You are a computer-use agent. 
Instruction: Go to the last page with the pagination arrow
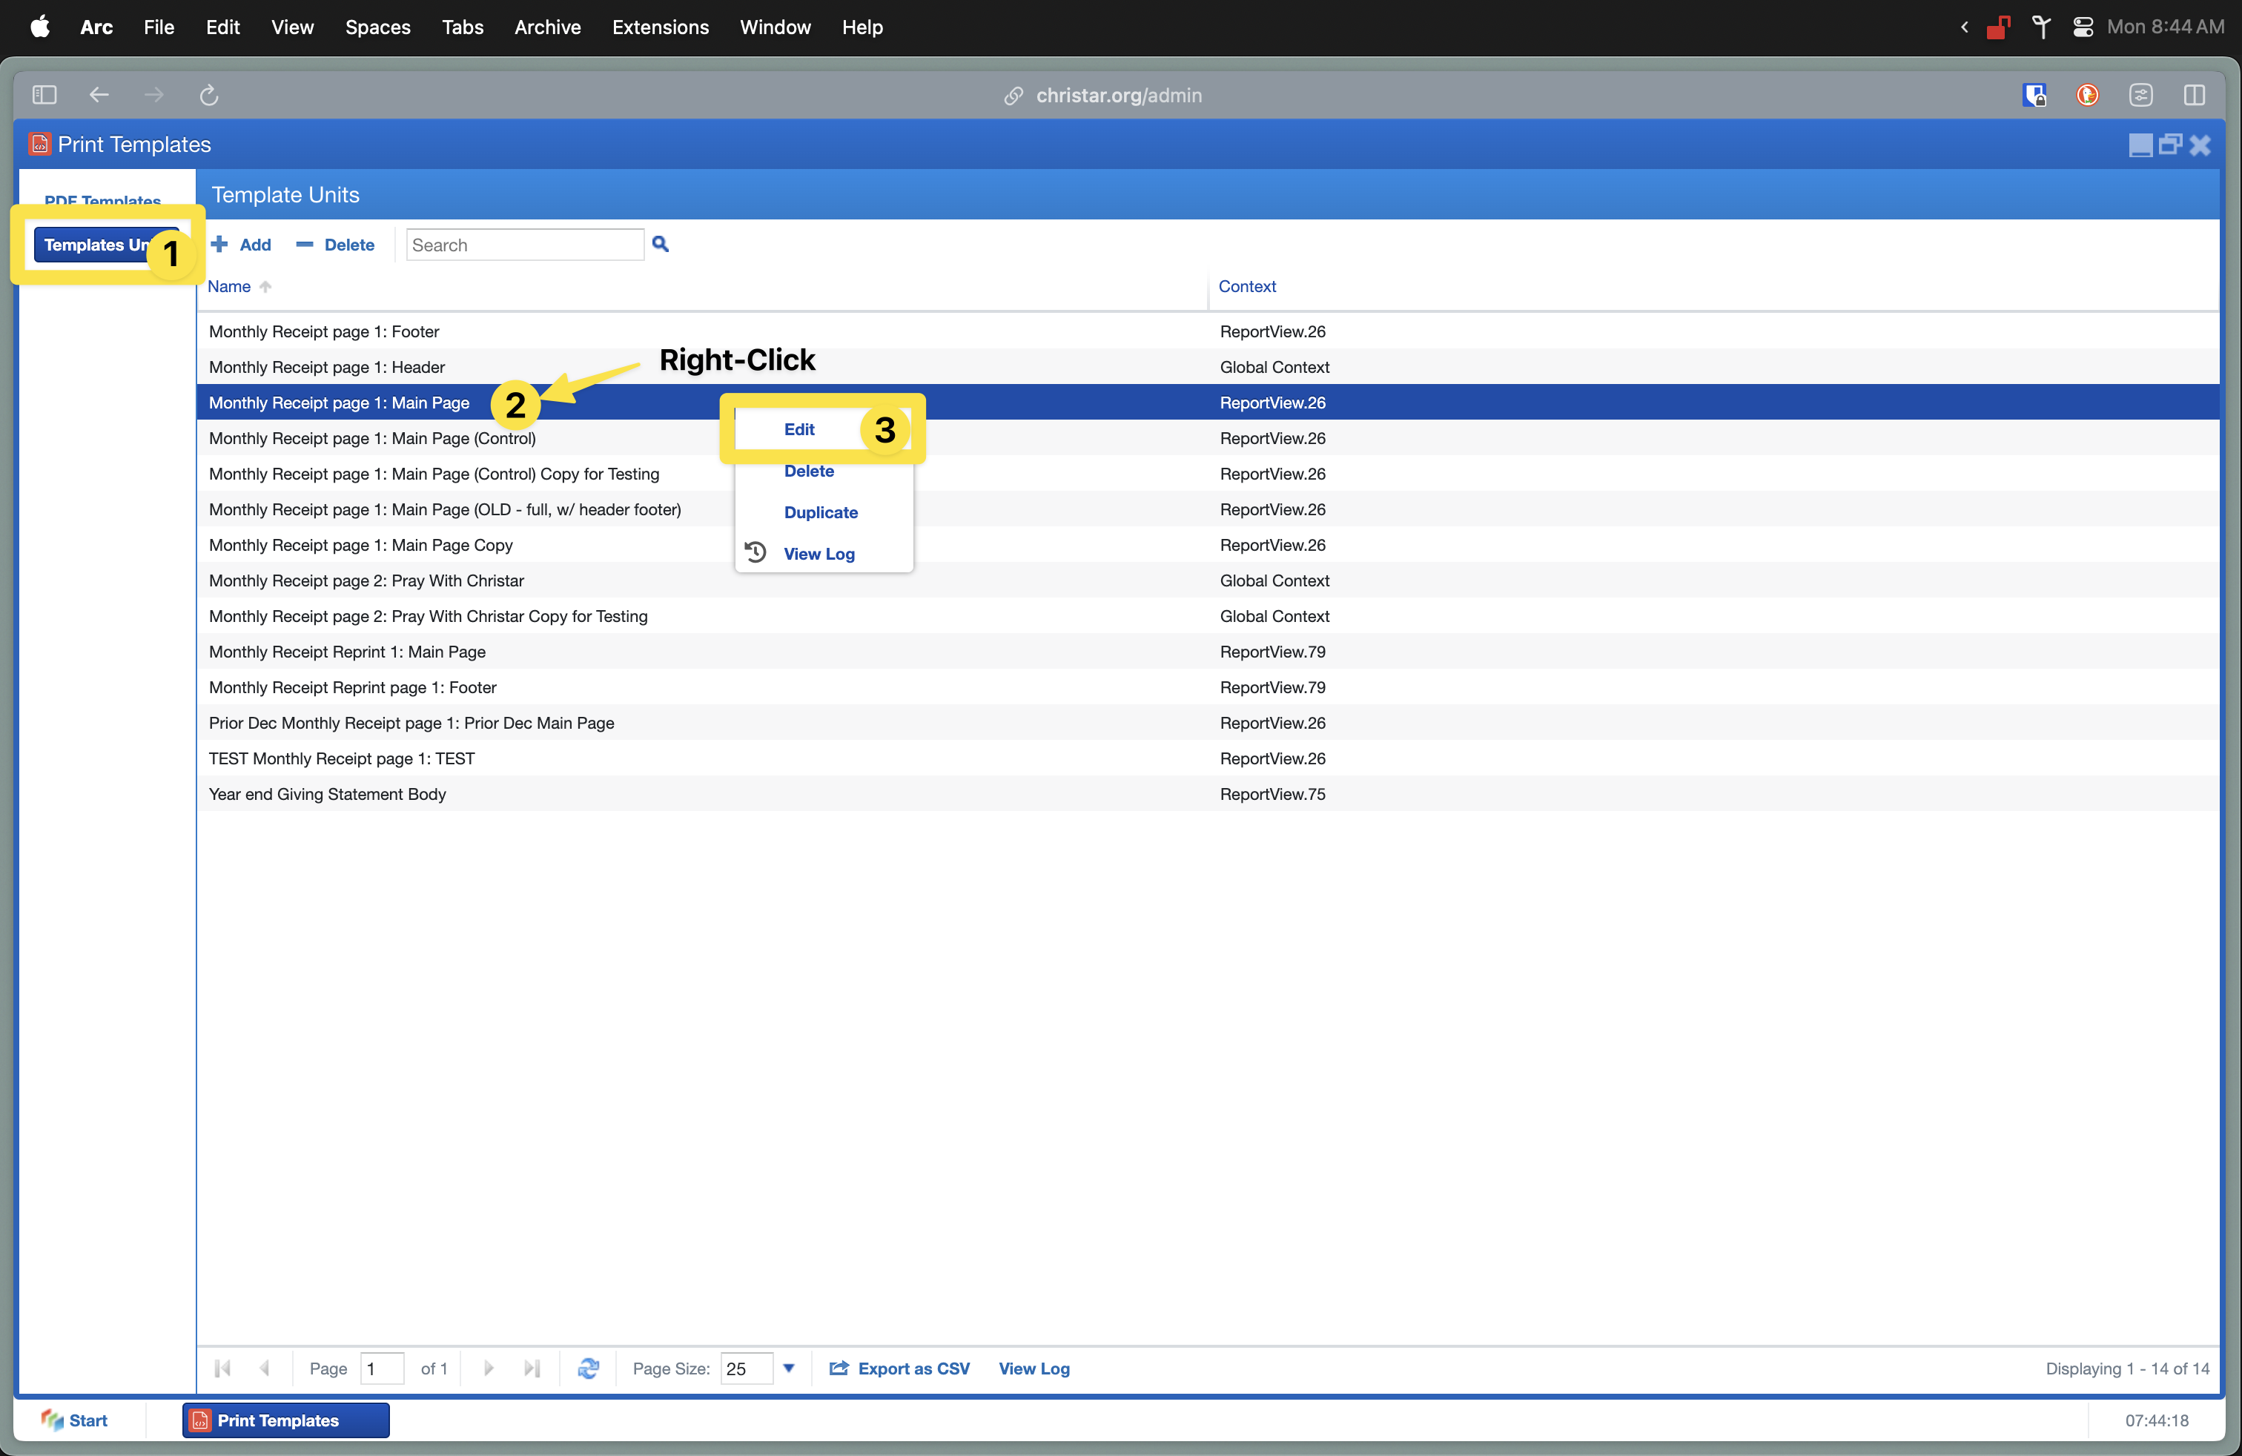coord(532,1369)
